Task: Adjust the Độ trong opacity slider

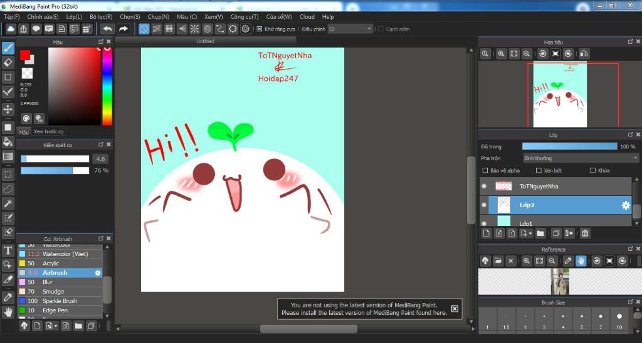Action: 569,146
